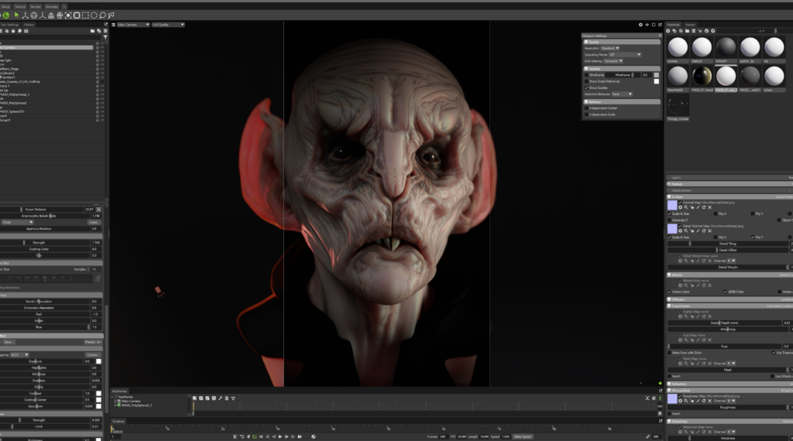
Task: Reload the Roughness Map refresh icon
Action: [x=703, y=401]
